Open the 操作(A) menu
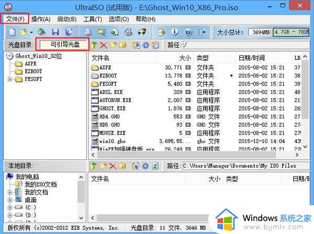Image resolution: width=314 pixels, height=234 pixels. coord(41,19)
